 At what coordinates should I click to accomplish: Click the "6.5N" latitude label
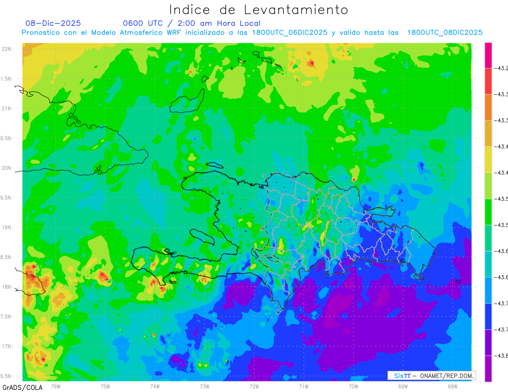point(6,376)
